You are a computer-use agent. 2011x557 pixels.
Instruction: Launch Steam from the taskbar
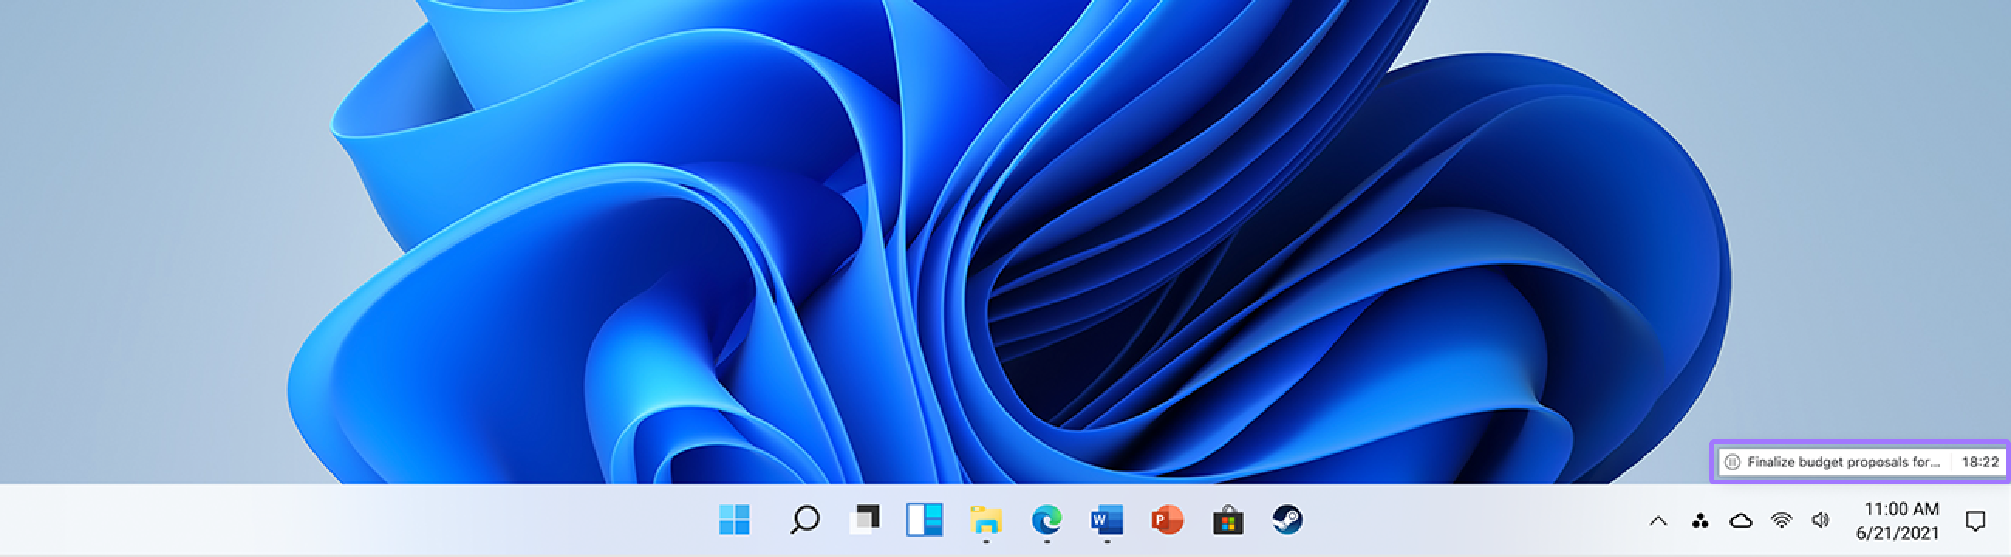1287,520
